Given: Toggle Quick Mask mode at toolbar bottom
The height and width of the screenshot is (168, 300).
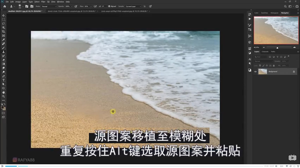Looking at the screenshot, I should tap(3, 113).
